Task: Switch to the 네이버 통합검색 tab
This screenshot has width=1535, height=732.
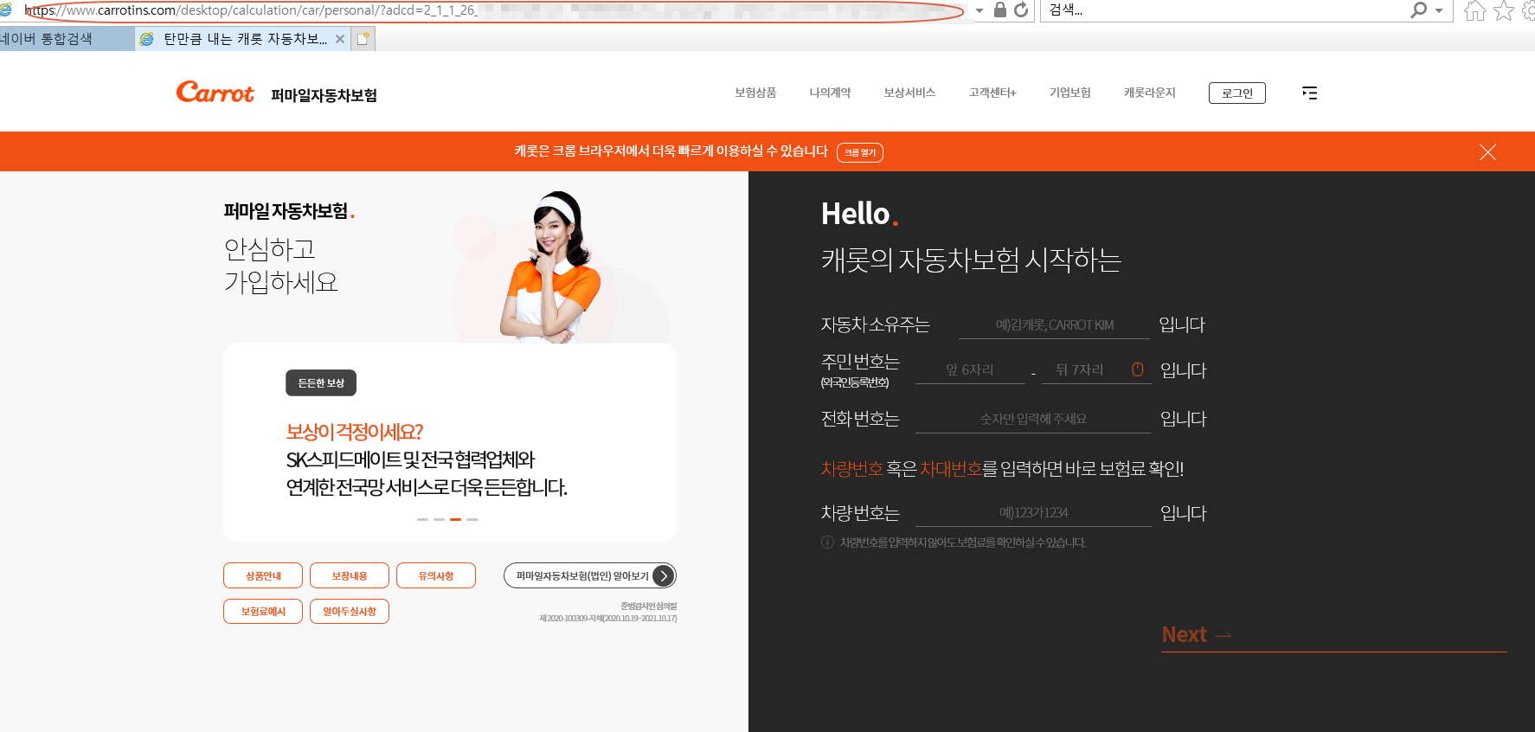Action: click(67, 39)
